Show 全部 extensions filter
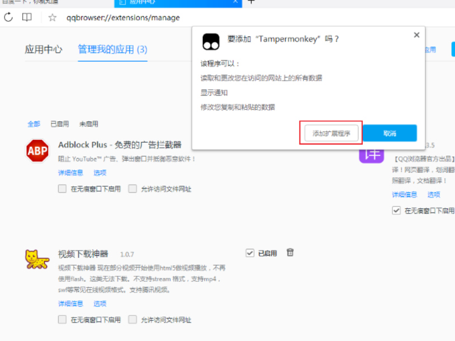Image resolution: width=455 pixels, height=341 pixels. point(34,124)
